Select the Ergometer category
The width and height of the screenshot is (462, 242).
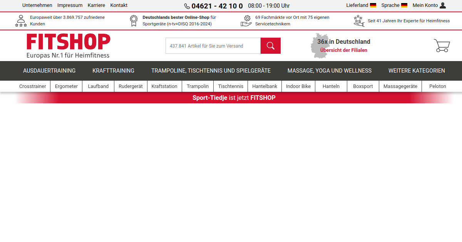[66, 86]
